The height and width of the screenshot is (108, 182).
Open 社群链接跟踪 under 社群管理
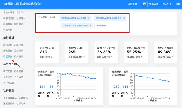(x=10, y=98)
